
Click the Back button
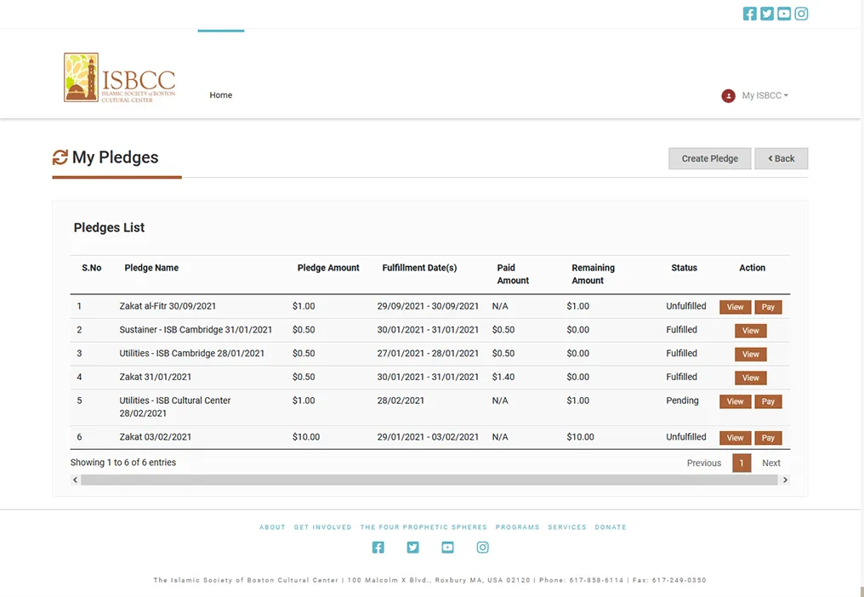pyautogui.click(x=782, y=159)
